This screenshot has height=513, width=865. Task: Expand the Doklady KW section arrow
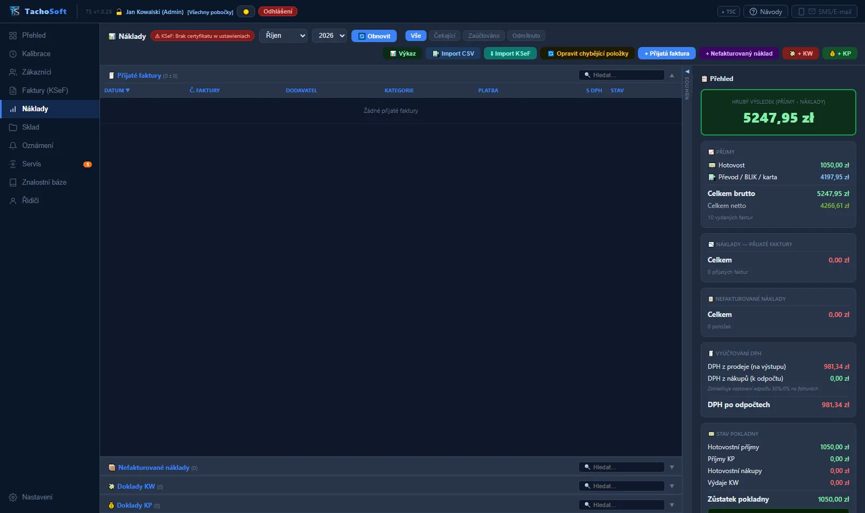(672, 487)
